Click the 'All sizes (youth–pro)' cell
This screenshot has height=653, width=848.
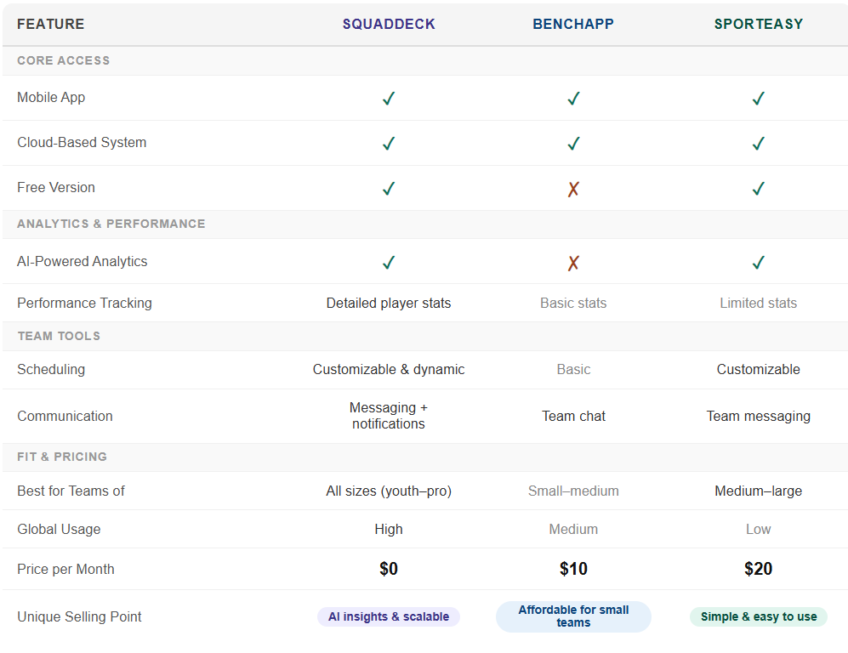[x=389, y=491]
